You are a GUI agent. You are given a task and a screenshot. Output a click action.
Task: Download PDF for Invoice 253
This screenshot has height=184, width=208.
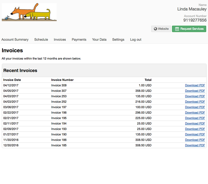195,96
